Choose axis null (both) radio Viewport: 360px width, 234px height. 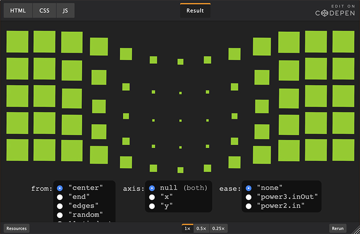[152, 188]
